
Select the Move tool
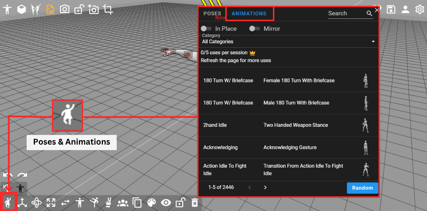point(22,202)
